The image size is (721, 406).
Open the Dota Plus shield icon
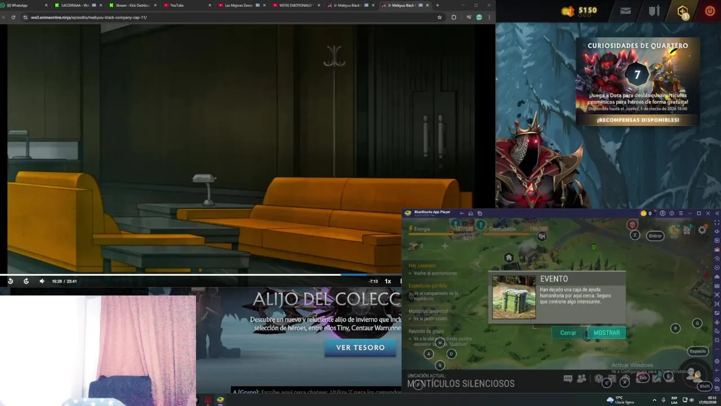(683, 11)
